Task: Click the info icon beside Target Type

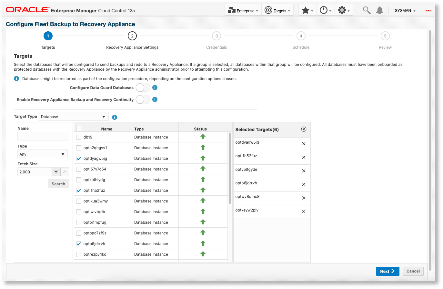Action: click(115, 117)
